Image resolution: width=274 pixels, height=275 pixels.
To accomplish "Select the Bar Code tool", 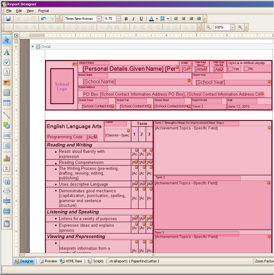I will tap(7, 136).
